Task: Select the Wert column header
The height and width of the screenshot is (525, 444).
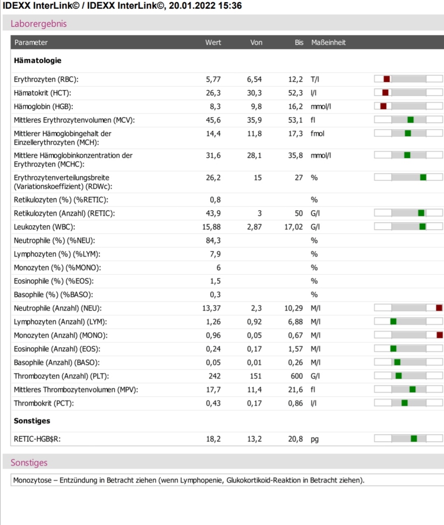Action: (x=213, y=42)
